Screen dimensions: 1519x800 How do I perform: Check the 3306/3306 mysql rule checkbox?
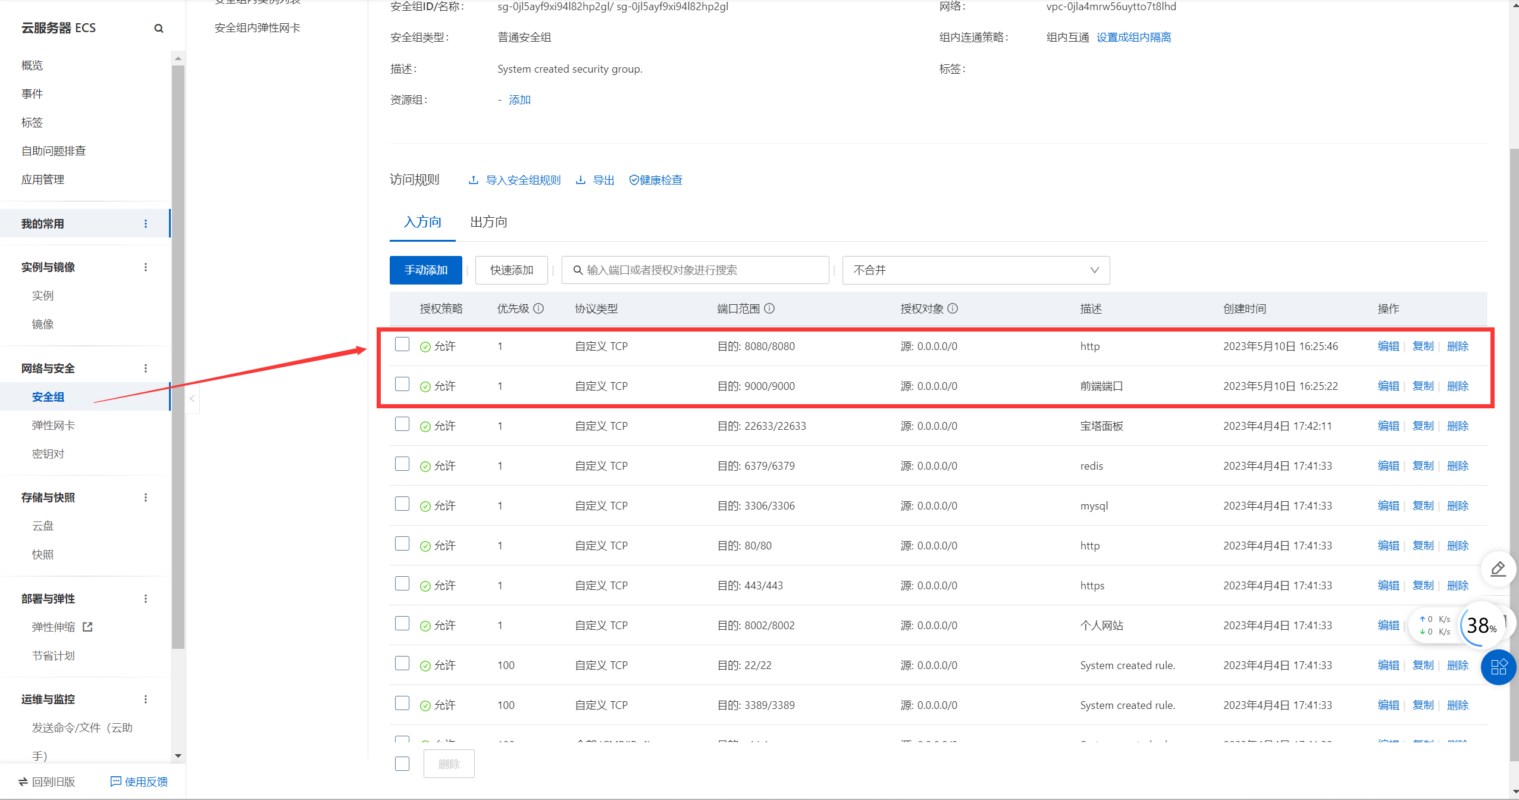[x=402, y=504]
